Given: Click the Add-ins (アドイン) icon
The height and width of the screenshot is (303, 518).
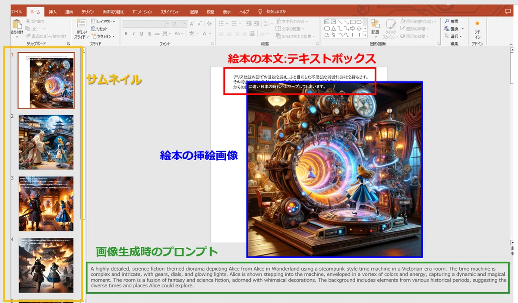Looking at the screenshot, I should [477, 29].
